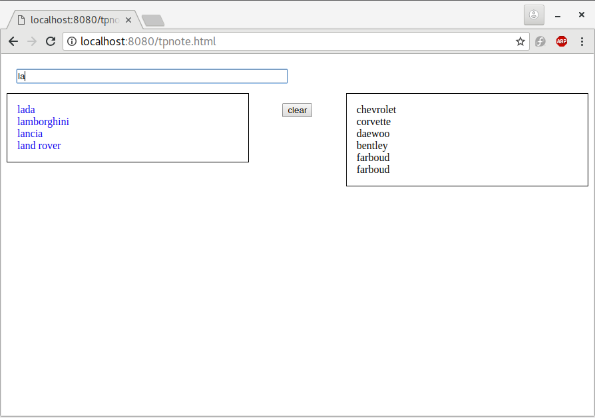595x418 pixels.
Task: Open Chrome three-dot menu
Action: (582, 41)
